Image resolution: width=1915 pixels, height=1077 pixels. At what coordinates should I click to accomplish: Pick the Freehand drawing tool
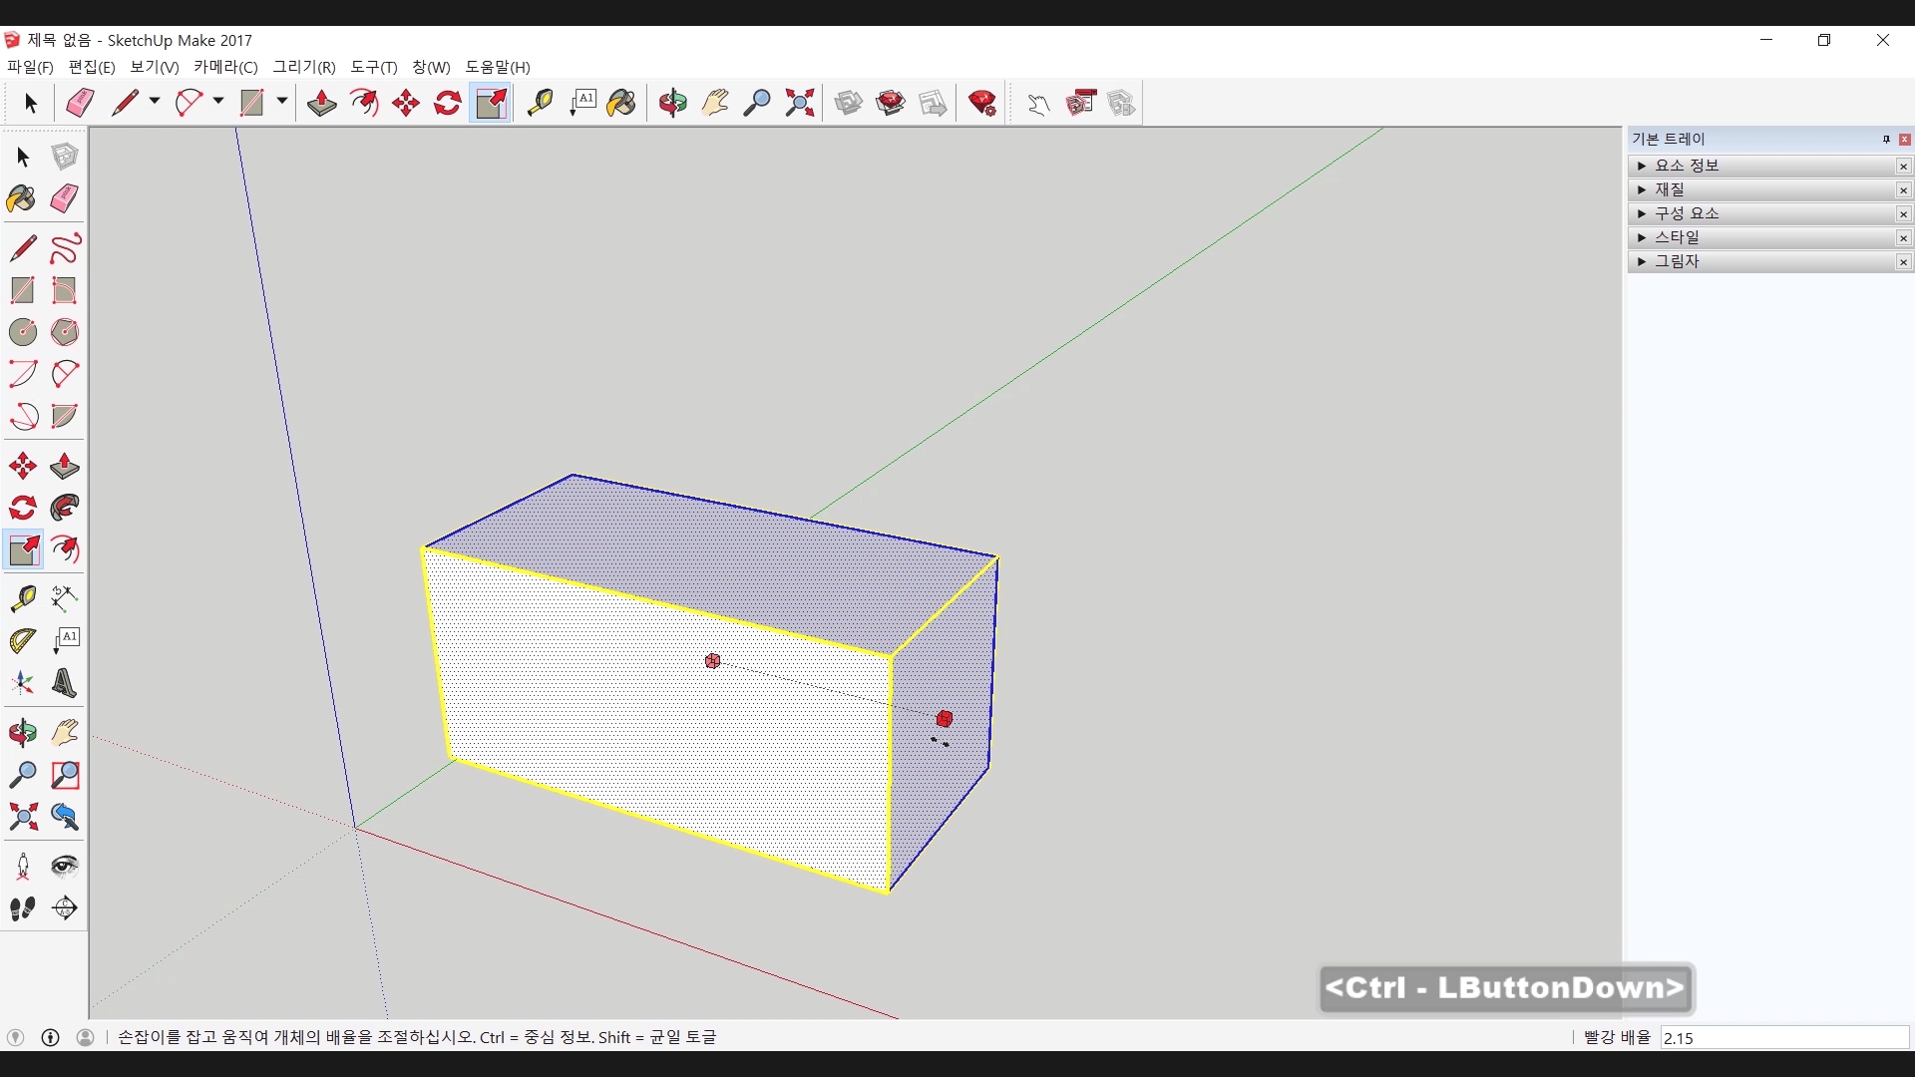pyautogui.click(x=65, y=248)
